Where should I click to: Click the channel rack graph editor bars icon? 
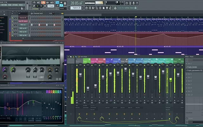click(62, 13)
